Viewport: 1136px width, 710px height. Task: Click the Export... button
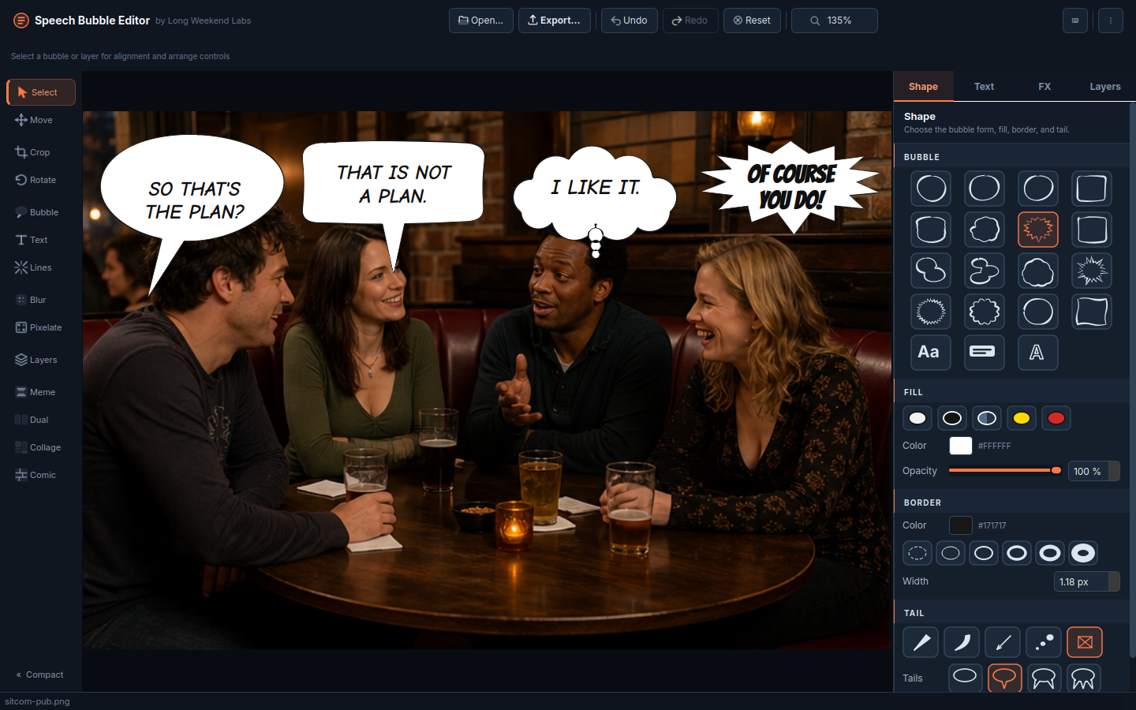tap(555, 21)
